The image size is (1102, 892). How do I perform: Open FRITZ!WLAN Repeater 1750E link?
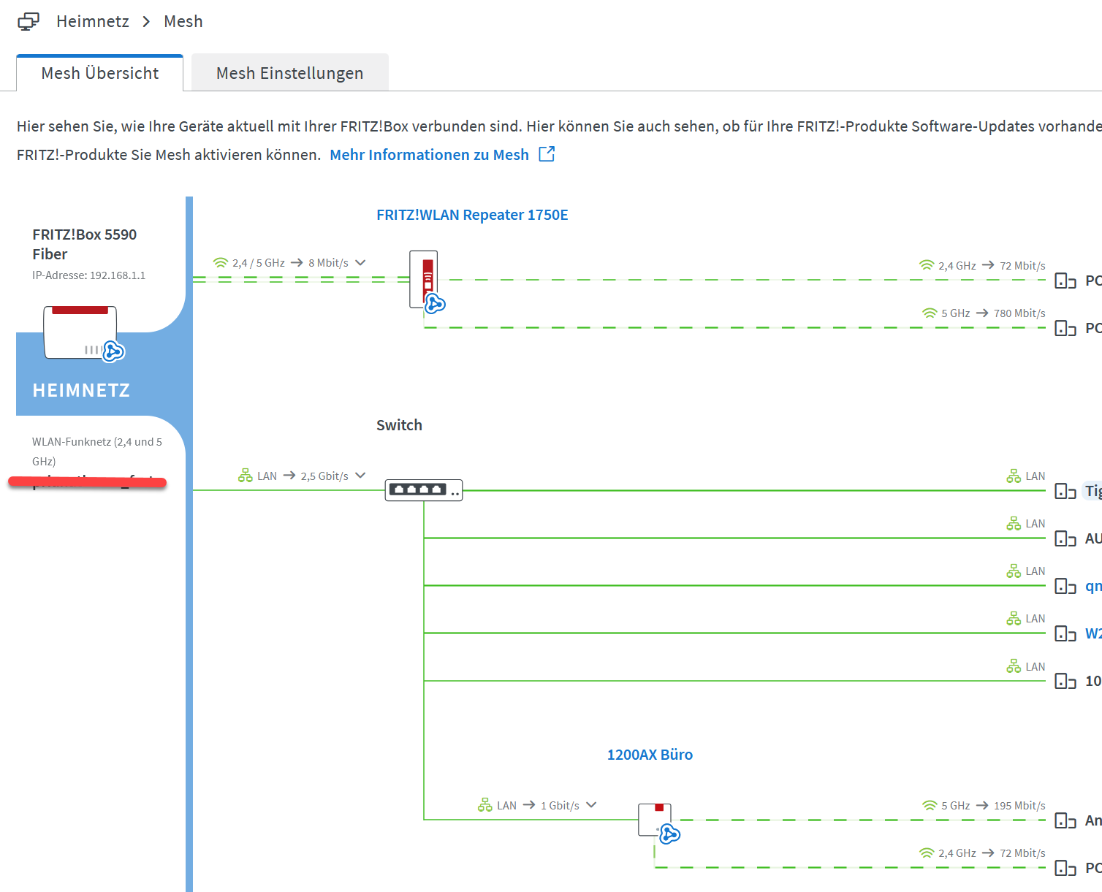[x=472, y=215]
